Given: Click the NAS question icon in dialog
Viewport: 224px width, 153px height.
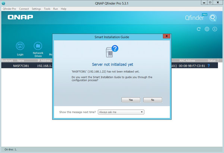Looking at the screenshot, I should coord(112,51).
